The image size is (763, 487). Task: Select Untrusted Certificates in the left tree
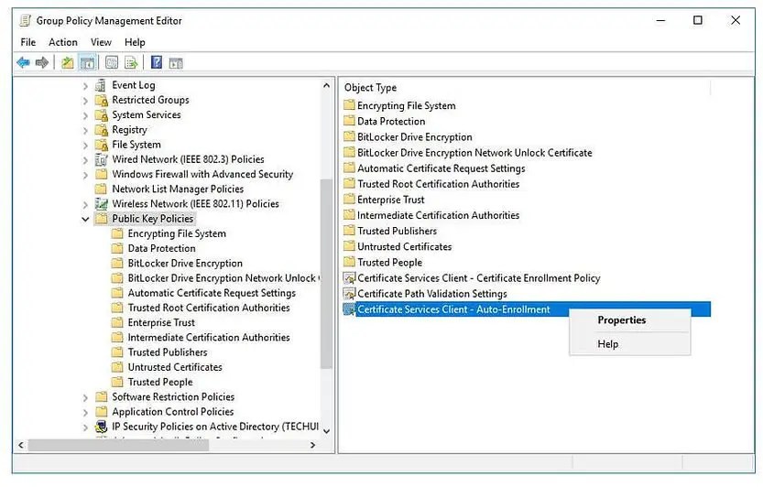(175, 367)
